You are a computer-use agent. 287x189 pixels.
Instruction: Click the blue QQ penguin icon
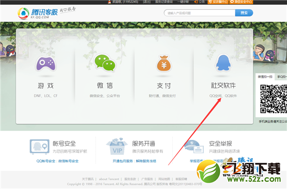(x=223, y=63)
